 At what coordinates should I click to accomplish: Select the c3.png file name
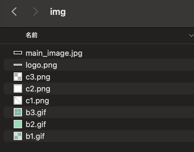[38, 77]
